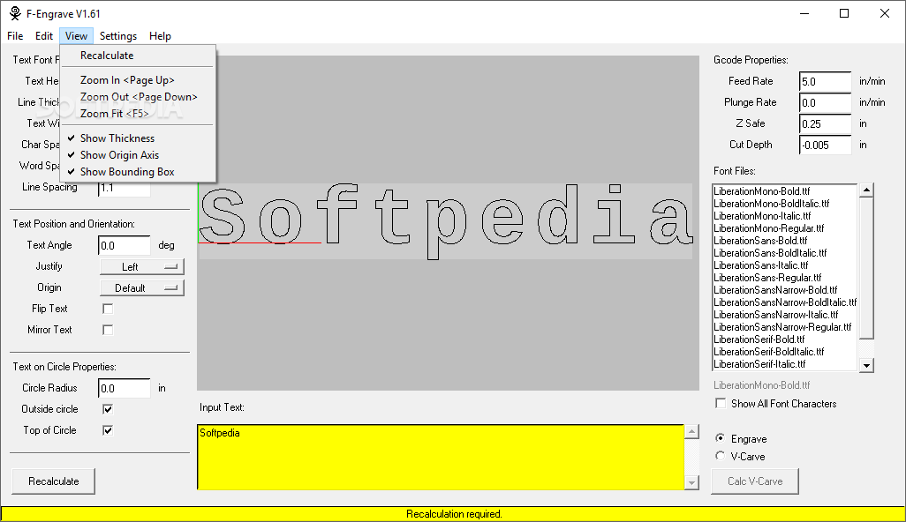Check Show All Font Characters

point(721,403)
